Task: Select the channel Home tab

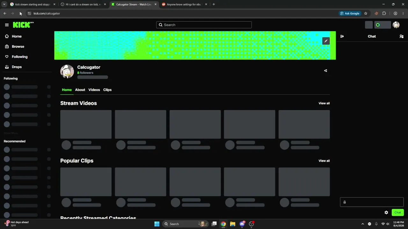Action: 67,90
